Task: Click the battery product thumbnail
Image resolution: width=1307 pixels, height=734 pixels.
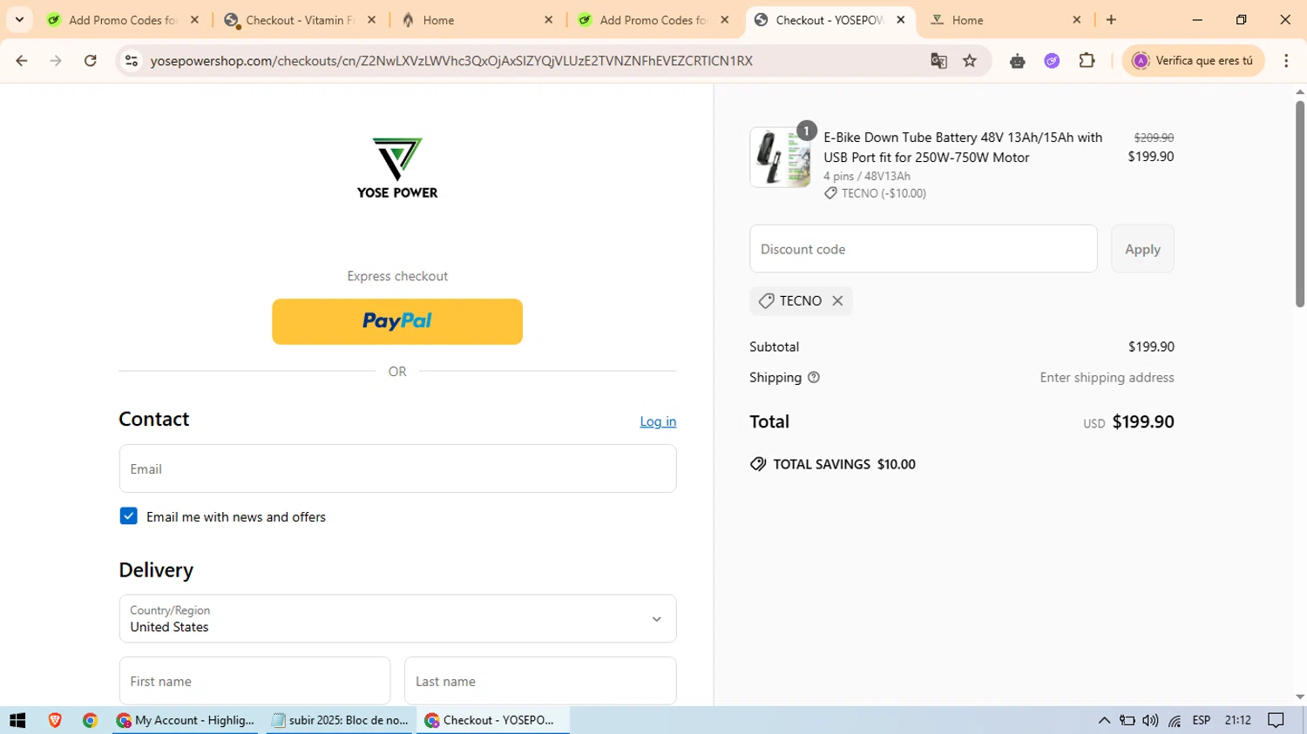Action: click(780, 158)
